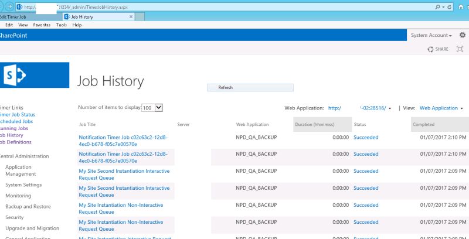Click the Refresh button

250,87
